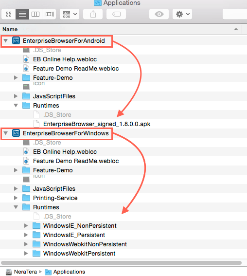Click the Edit Tags toolbar button
The height and width of the screenshot is (276, 247).
coord(116,14)
